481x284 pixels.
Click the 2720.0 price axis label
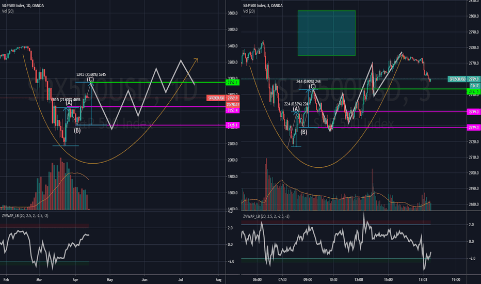click(474, 142)
